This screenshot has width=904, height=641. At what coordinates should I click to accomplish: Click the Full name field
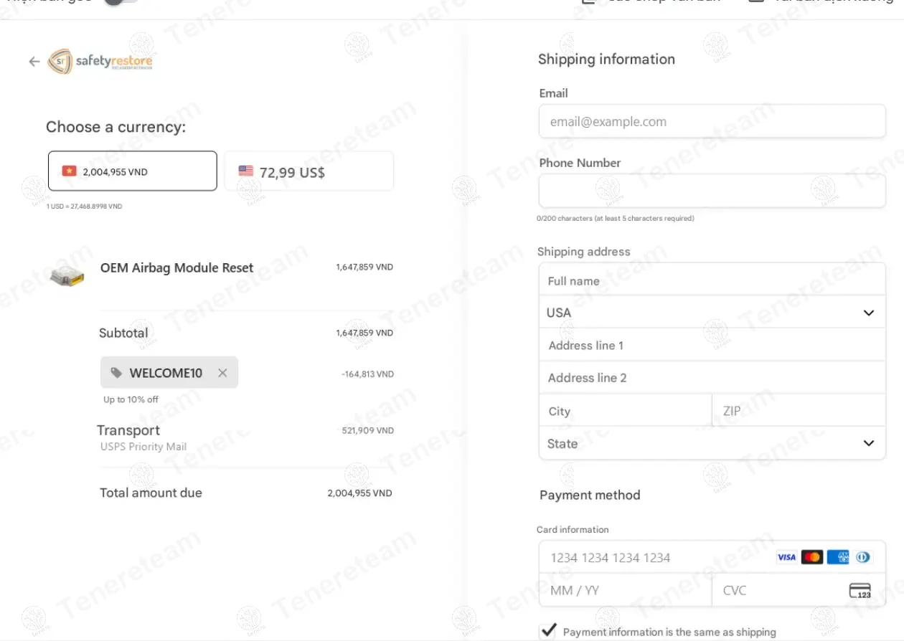pyautogui.click(x=712, y=281)
